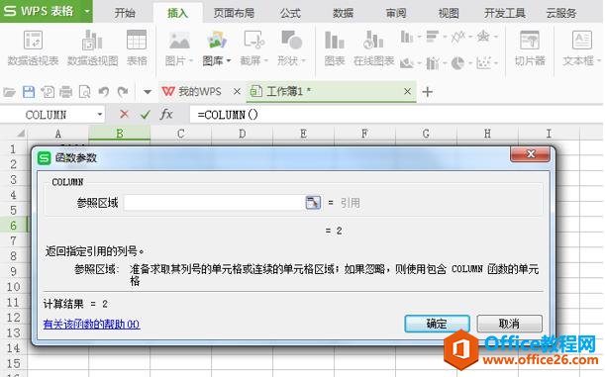
Task: Expand the quick access toolbar dropdown arrow
Action: (x=147, y=92)
